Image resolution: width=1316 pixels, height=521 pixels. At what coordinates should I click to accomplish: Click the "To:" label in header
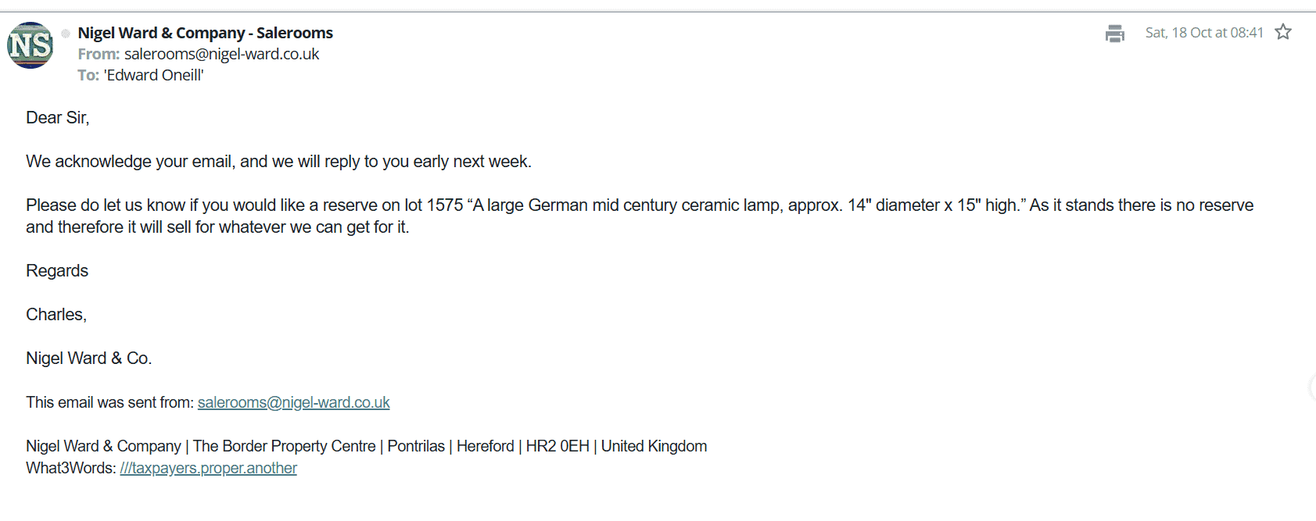[x=88, y=75]
